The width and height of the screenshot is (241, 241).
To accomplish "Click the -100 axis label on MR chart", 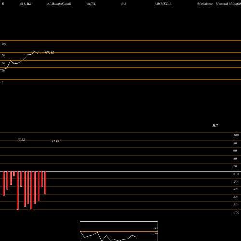I will [236, 213].
